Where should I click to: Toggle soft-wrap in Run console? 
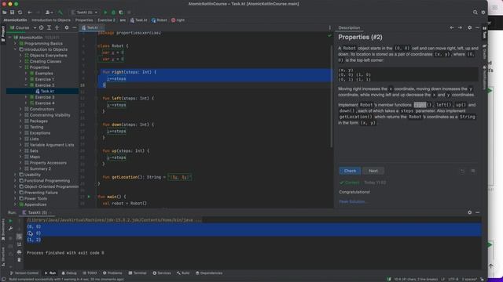click(x=19, y=237)
